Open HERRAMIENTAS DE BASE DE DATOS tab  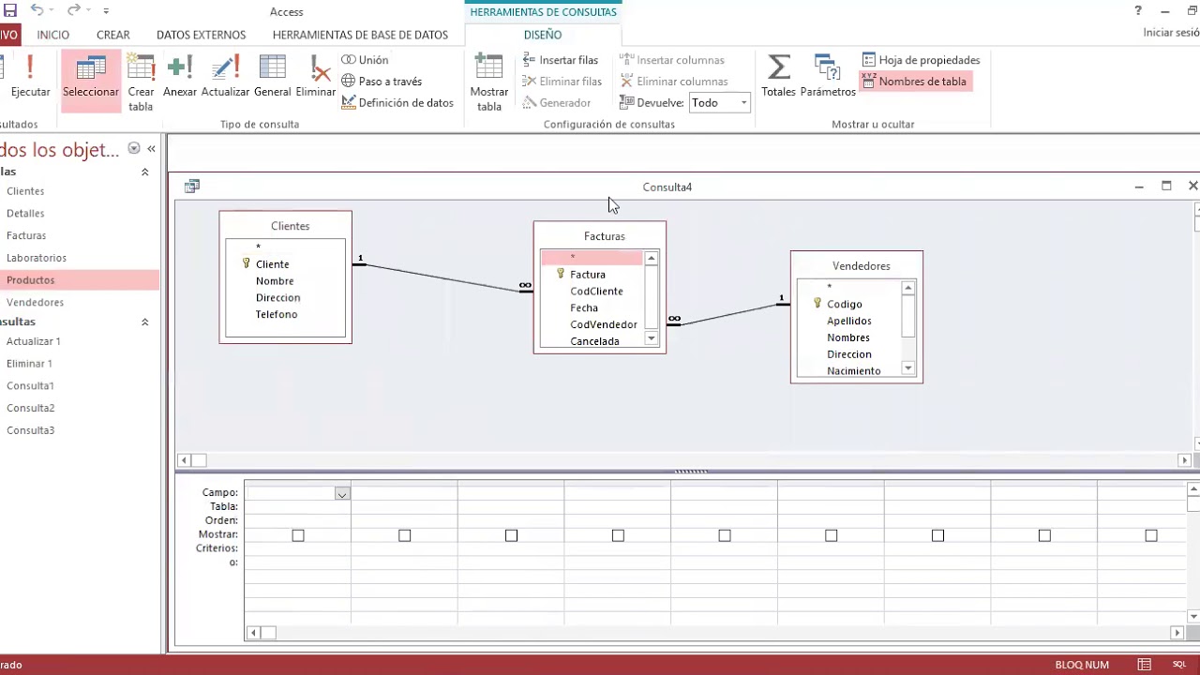(360, 35)
